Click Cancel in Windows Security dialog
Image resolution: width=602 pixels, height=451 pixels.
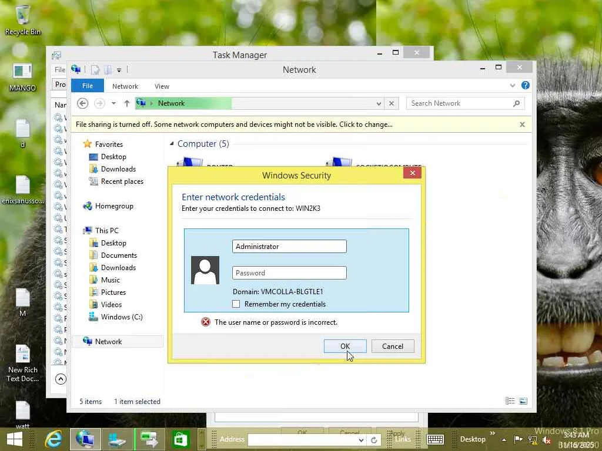393,346
